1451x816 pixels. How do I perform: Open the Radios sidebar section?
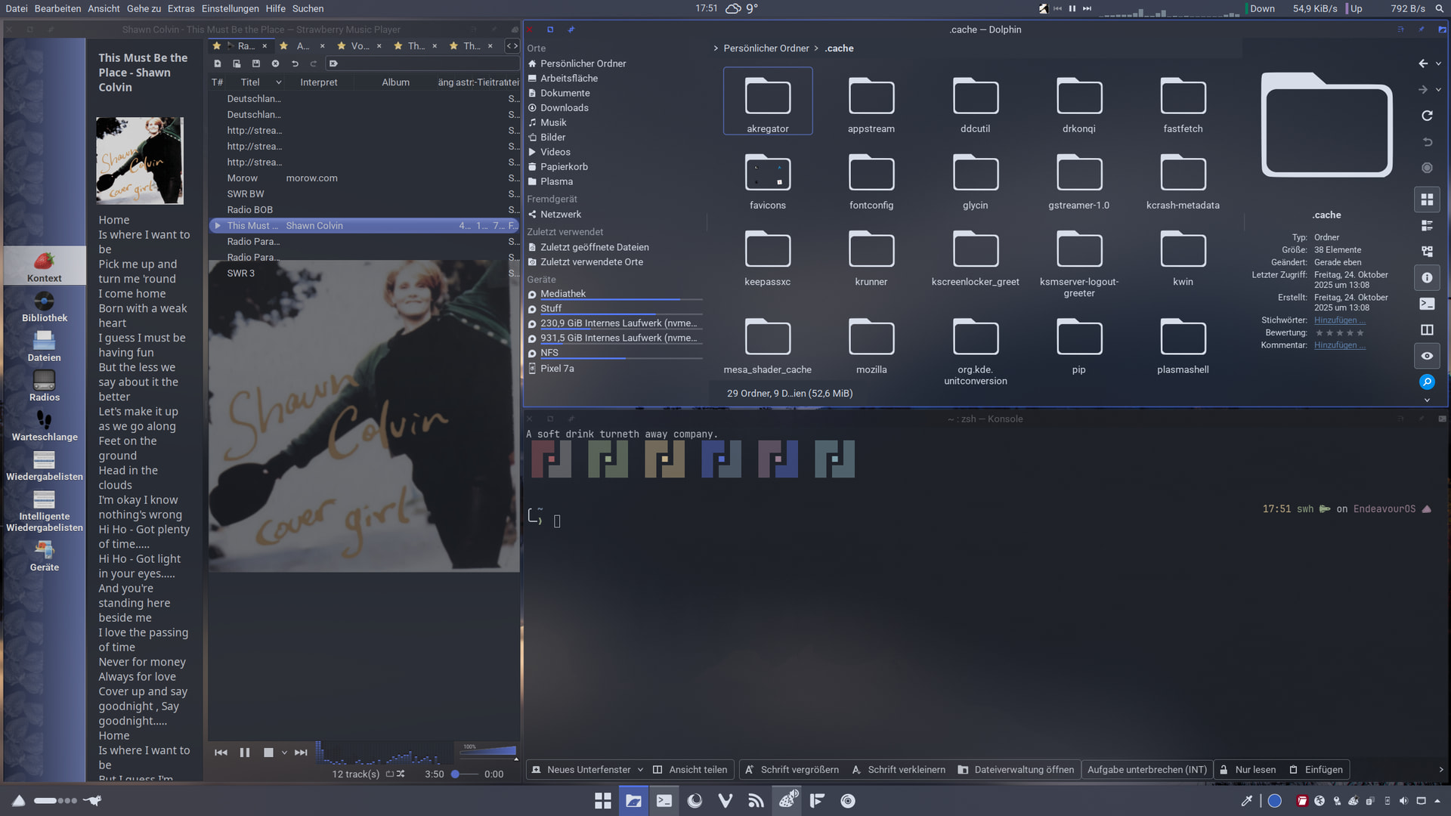[44, 386]
